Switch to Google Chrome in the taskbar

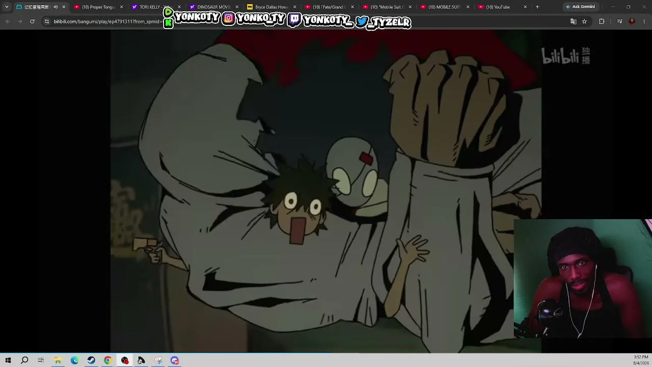tap(108, 360)
